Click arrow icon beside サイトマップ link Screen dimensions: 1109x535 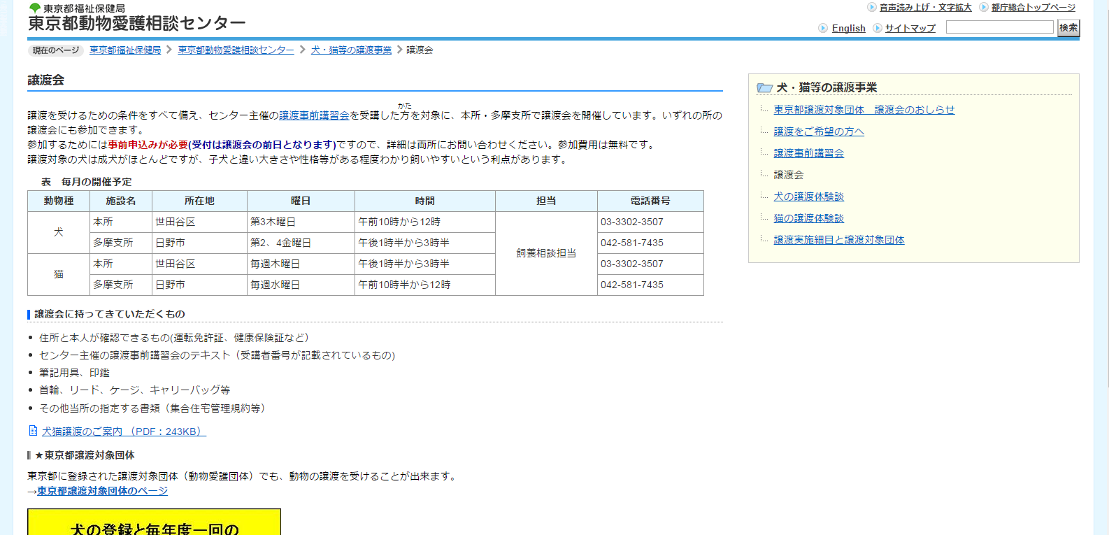coord(878,28)
